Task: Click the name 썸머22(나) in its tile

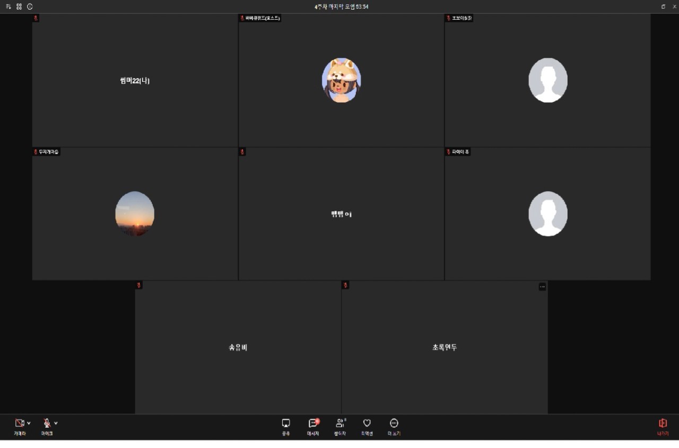Action: (135, 81)
